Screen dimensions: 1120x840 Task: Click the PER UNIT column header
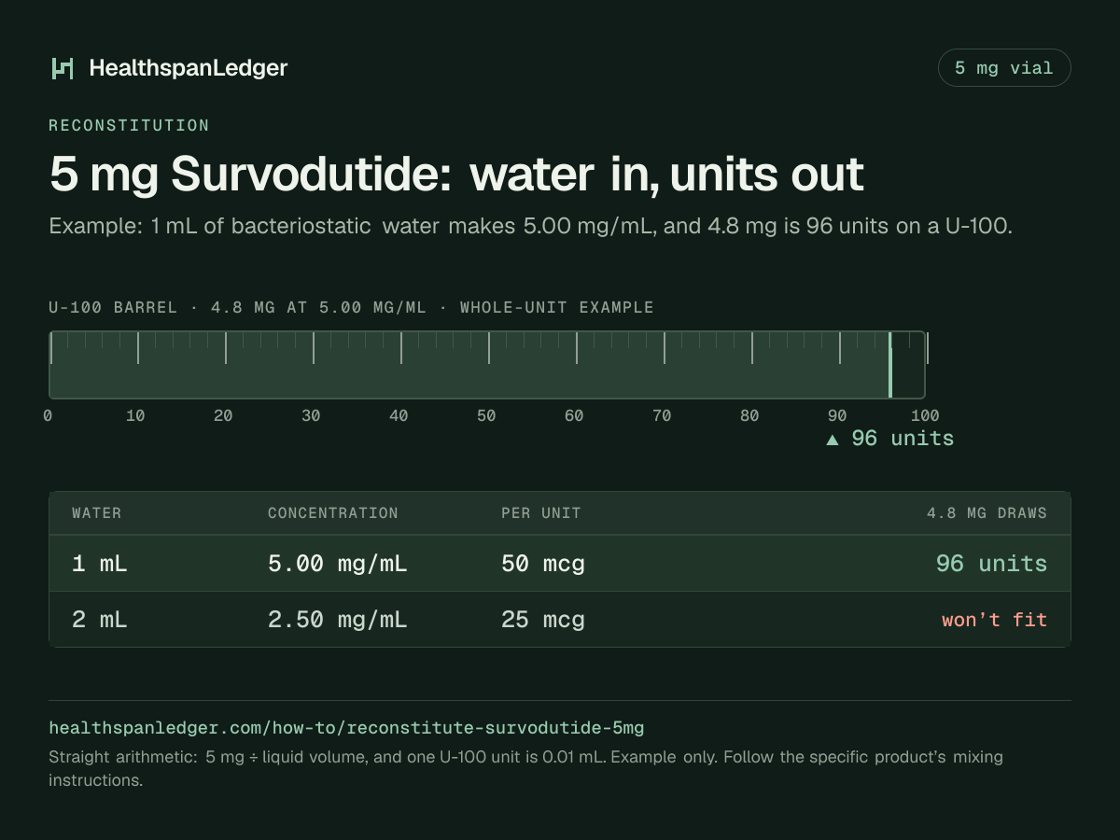[541, 513]
